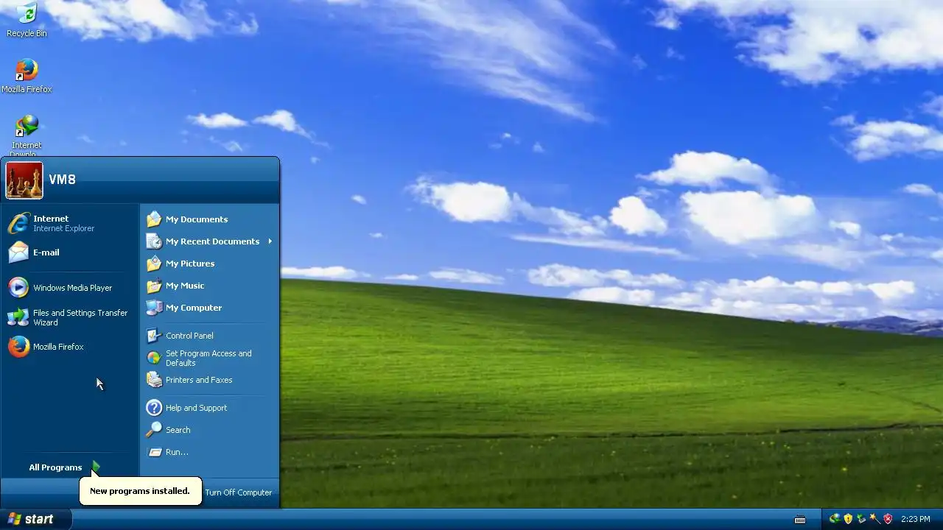The width and height of the screenshot is (943, 530).
Task: Open Control Panel
Action: 209,336
